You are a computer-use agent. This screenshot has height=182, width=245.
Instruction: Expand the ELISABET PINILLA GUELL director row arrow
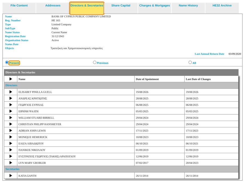[x=11, y=92]
